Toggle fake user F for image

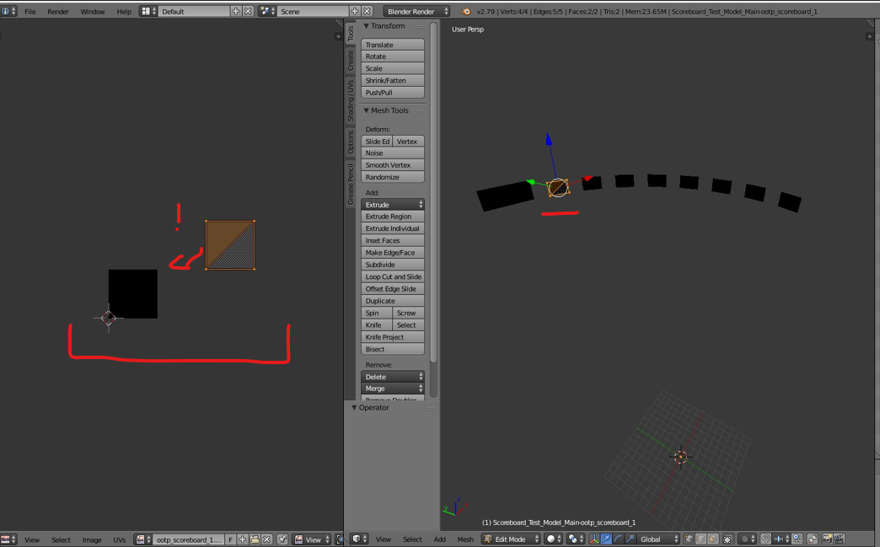coord(230,539)
